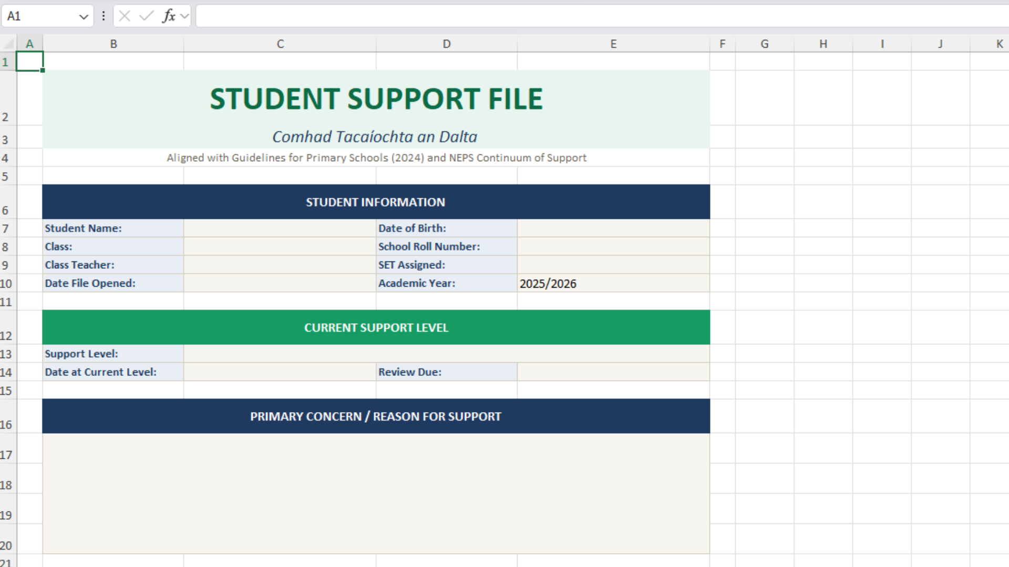Click the Primary Concern text area
The width and height of the screenshot is (1009, 567).
[x=376, y=493]
